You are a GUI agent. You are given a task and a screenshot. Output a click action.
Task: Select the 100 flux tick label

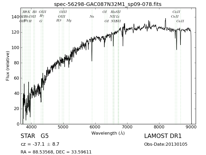(x=15, y=48)
